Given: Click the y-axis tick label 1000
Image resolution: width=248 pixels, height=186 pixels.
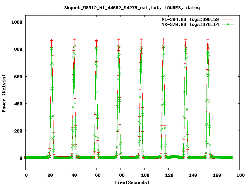Looking at the screenshot, I should [17, 22].
